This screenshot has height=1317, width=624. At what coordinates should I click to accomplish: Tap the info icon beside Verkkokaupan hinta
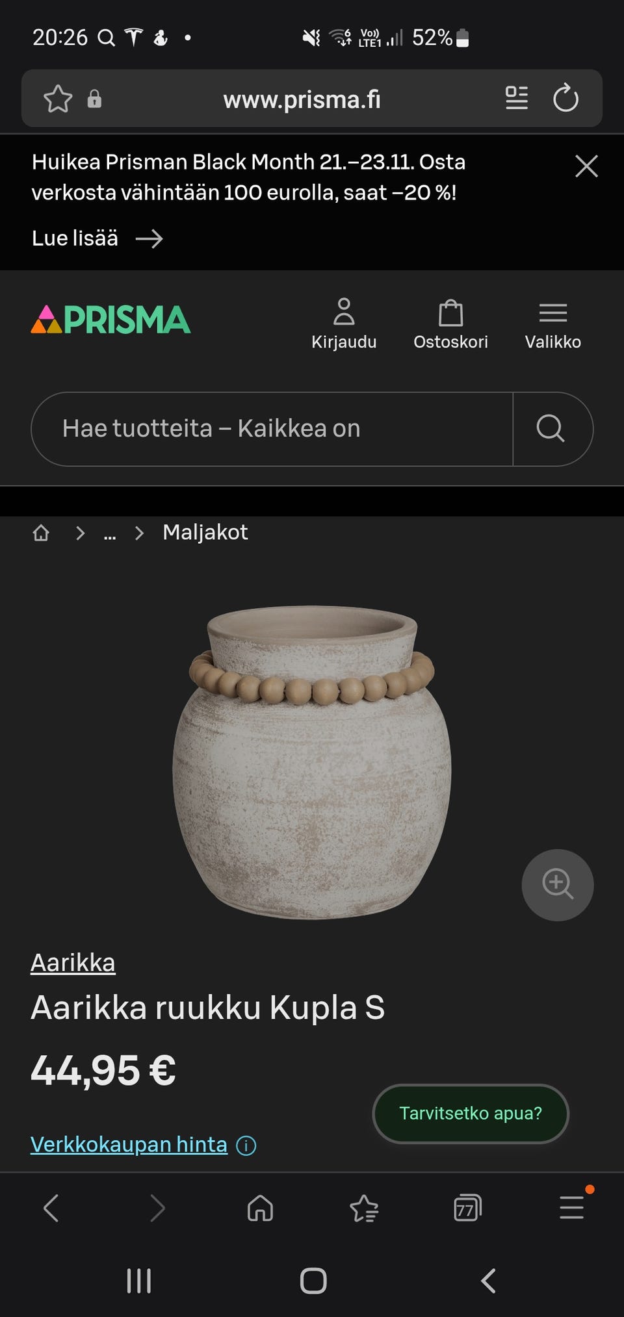(x=246, y=1144)
